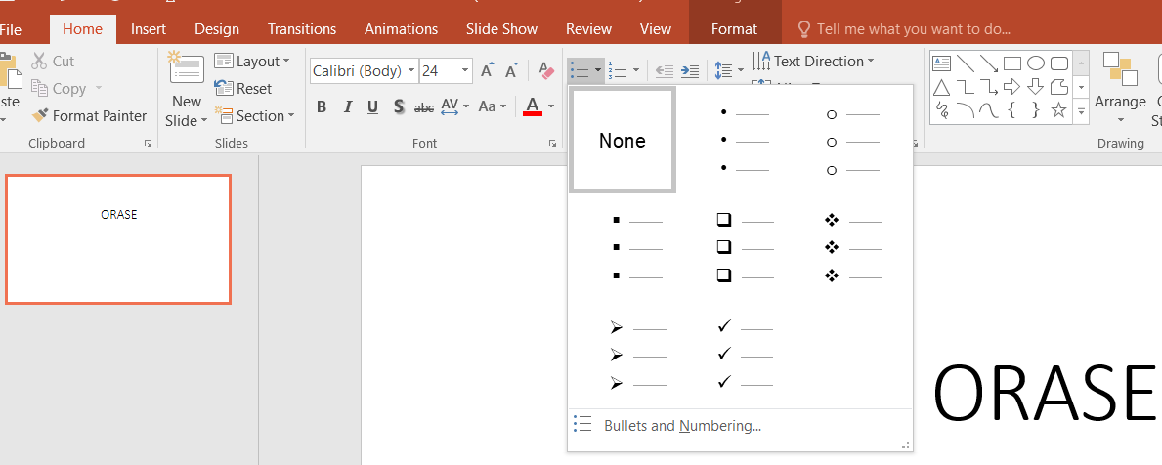Toggle Bold formatting
This screenshot has width=1162, height=465.
point(322,106)
